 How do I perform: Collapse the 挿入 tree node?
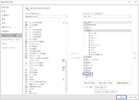pyautogui.click(x=84, y=30)
